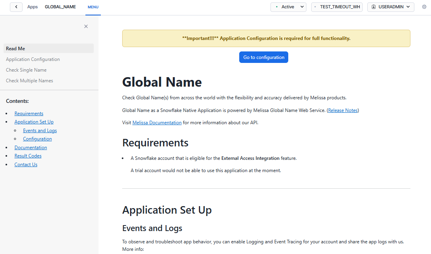Click the green Active status dot
The height and width of the screenshot is (254, 431).
coord(277,7)
